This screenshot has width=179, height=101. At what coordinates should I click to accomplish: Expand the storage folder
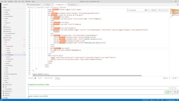tap(7, 78)
